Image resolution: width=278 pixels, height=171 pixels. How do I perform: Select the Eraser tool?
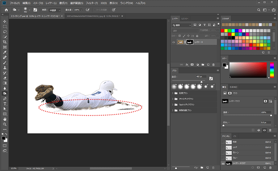coord(5,78)
